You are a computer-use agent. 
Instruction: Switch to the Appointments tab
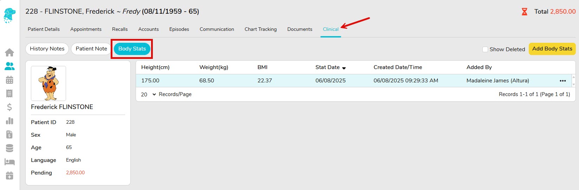[86, 29]
